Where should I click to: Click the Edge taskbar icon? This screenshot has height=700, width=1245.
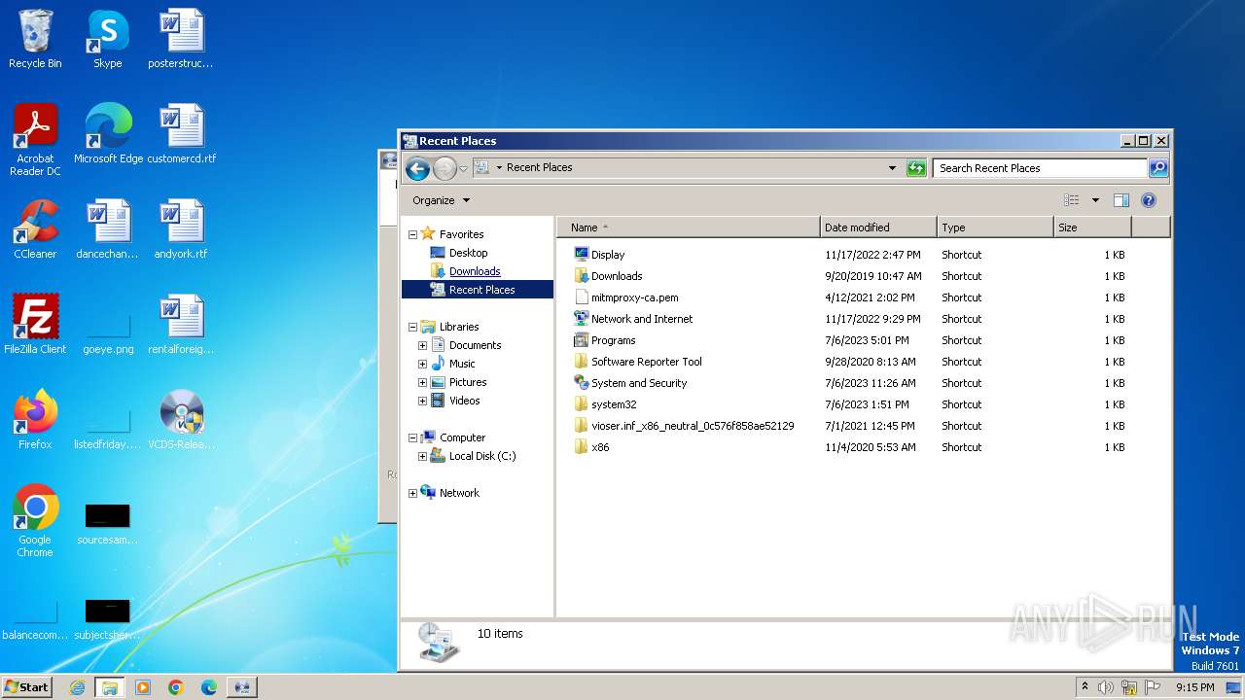(x=209, y=687)
